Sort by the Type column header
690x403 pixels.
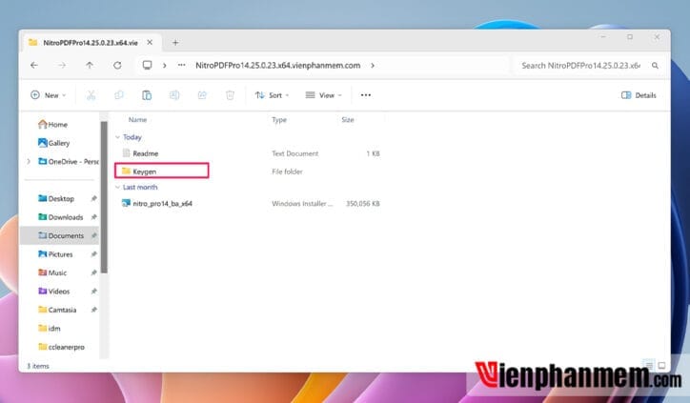pos(279,120)
